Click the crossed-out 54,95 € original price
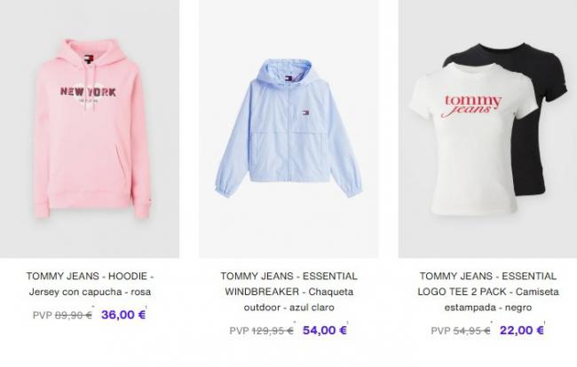Screen dimensions: 577x367 point(471,331)
